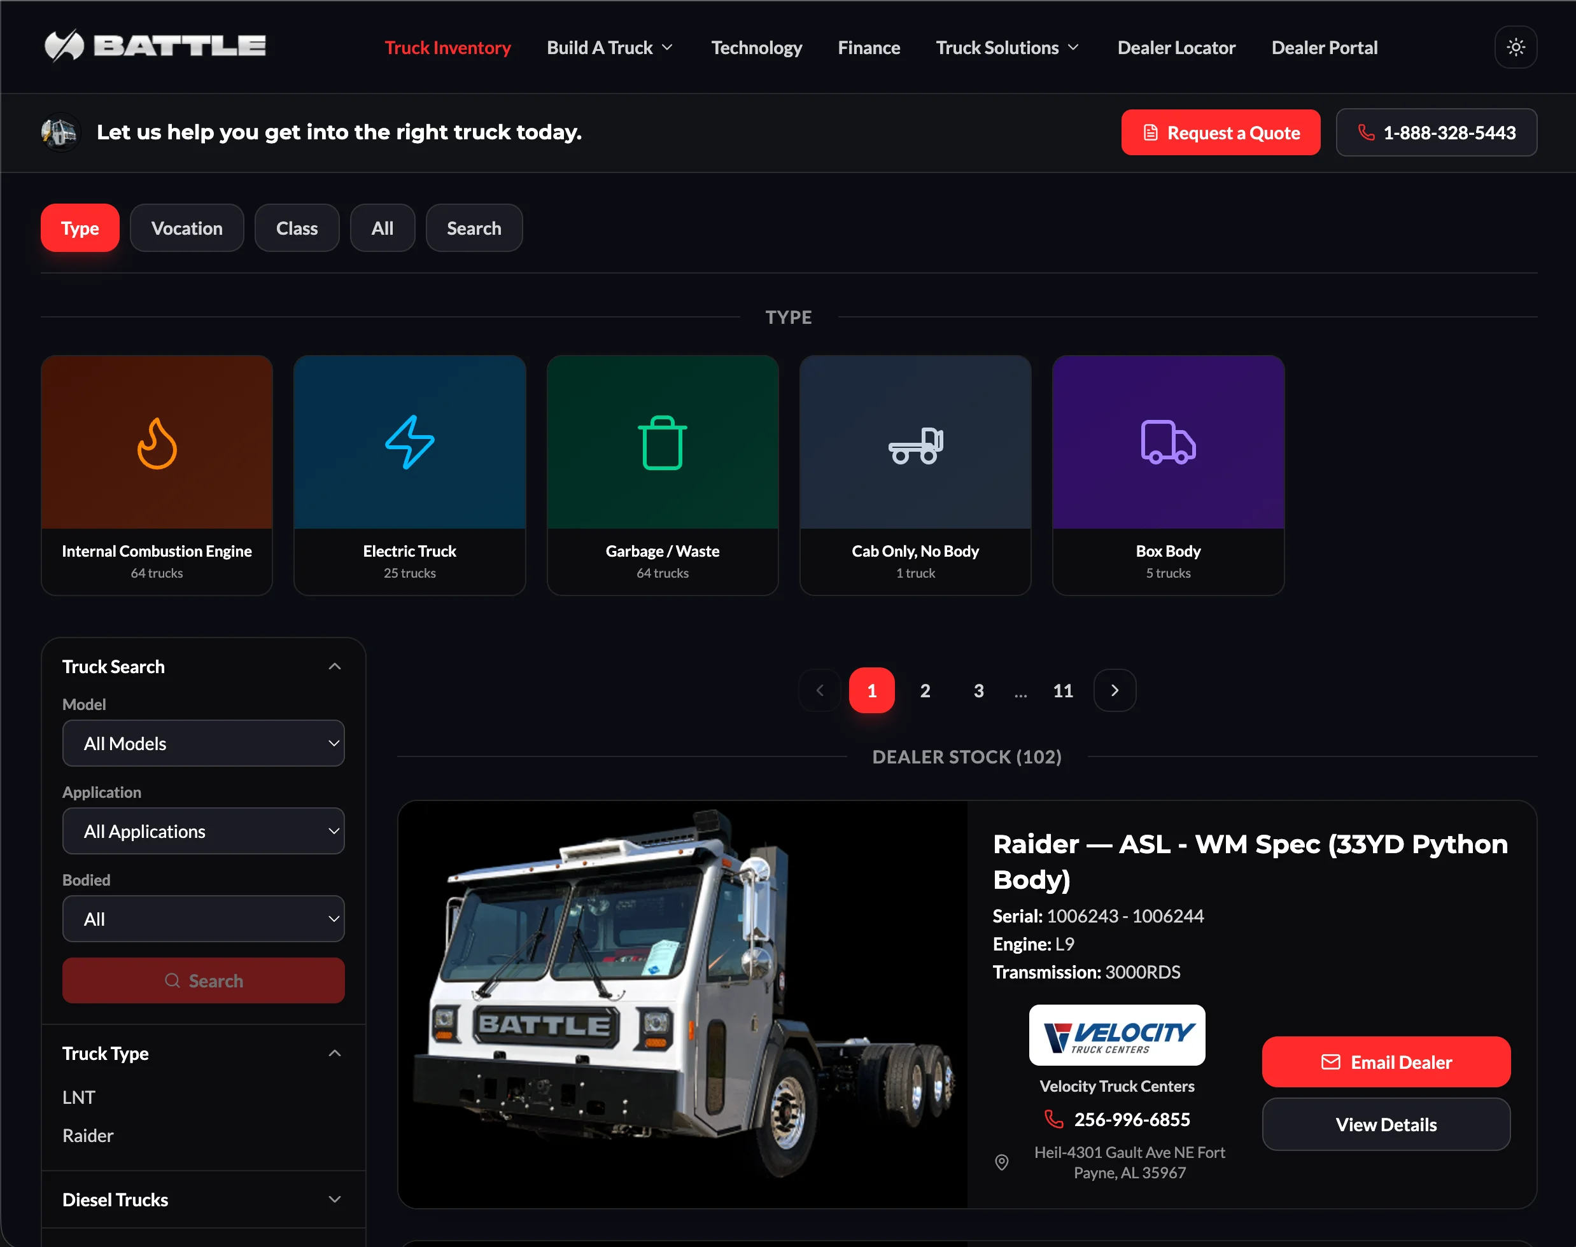1576x1247 pixels.
Task: Expand the Diesel Trucks section
Action: [334, 1199]
